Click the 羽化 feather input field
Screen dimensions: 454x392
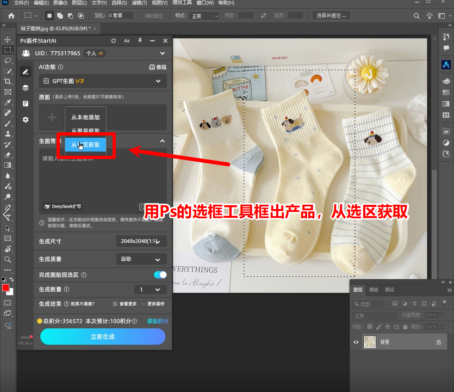tap(121, 16)
